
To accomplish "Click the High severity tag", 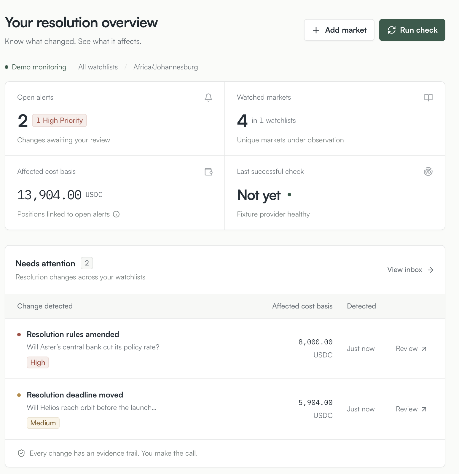I will point(38,362).
